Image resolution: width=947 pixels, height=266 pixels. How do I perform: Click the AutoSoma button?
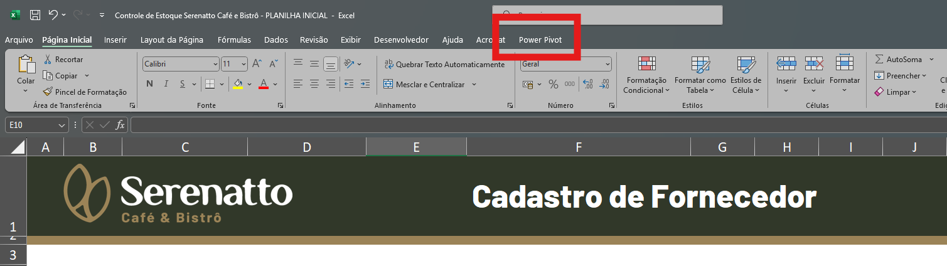point(898,60)
